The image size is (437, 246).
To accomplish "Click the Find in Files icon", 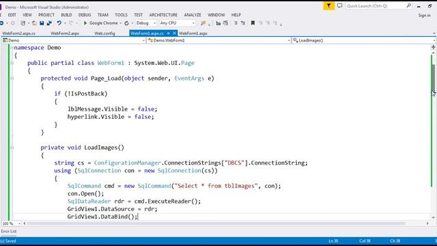I will 203,23.
